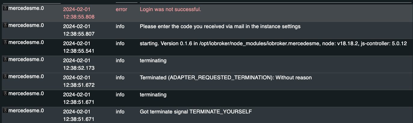Click the 'info' level in the 'Got terminate signal' row
Screen dimensions: 413x123
pos(120,112)
